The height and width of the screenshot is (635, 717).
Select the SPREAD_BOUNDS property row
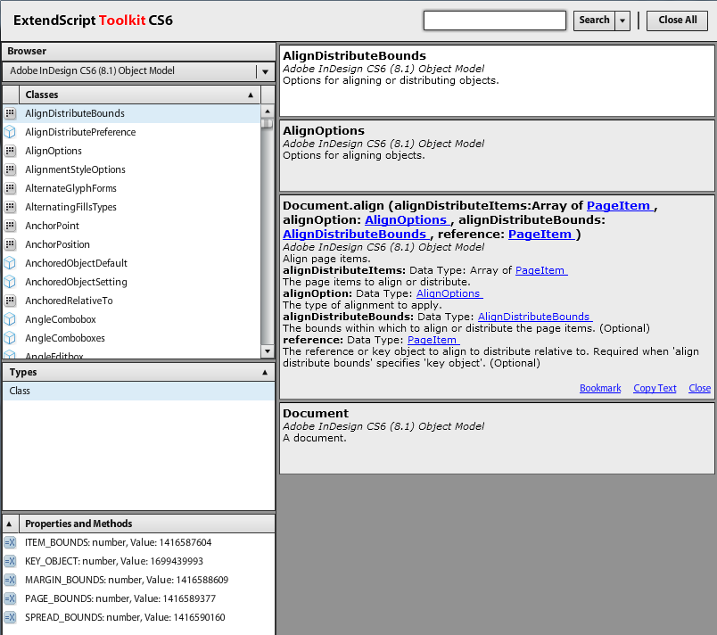[138, 618]
